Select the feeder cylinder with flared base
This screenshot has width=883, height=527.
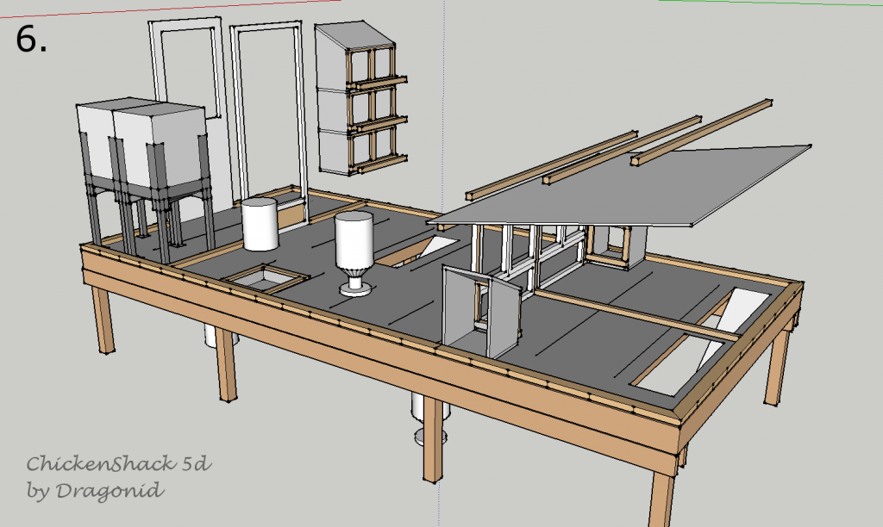click(353, 250)
